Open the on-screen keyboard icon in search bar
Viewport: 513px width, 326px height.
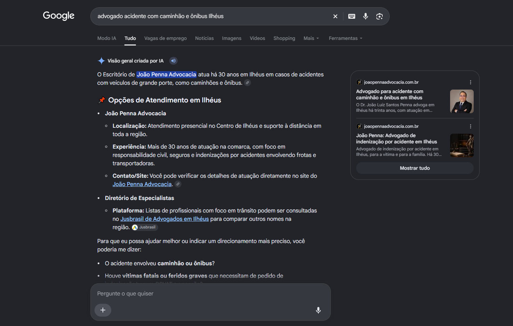[x=352, y=16]
